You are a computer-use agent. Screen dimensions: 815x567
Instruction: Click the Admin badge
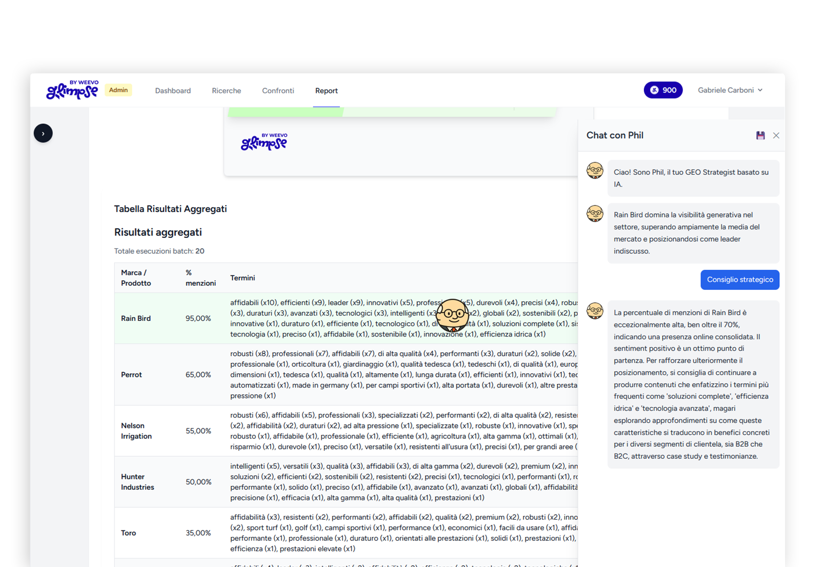tap(119, 90)
